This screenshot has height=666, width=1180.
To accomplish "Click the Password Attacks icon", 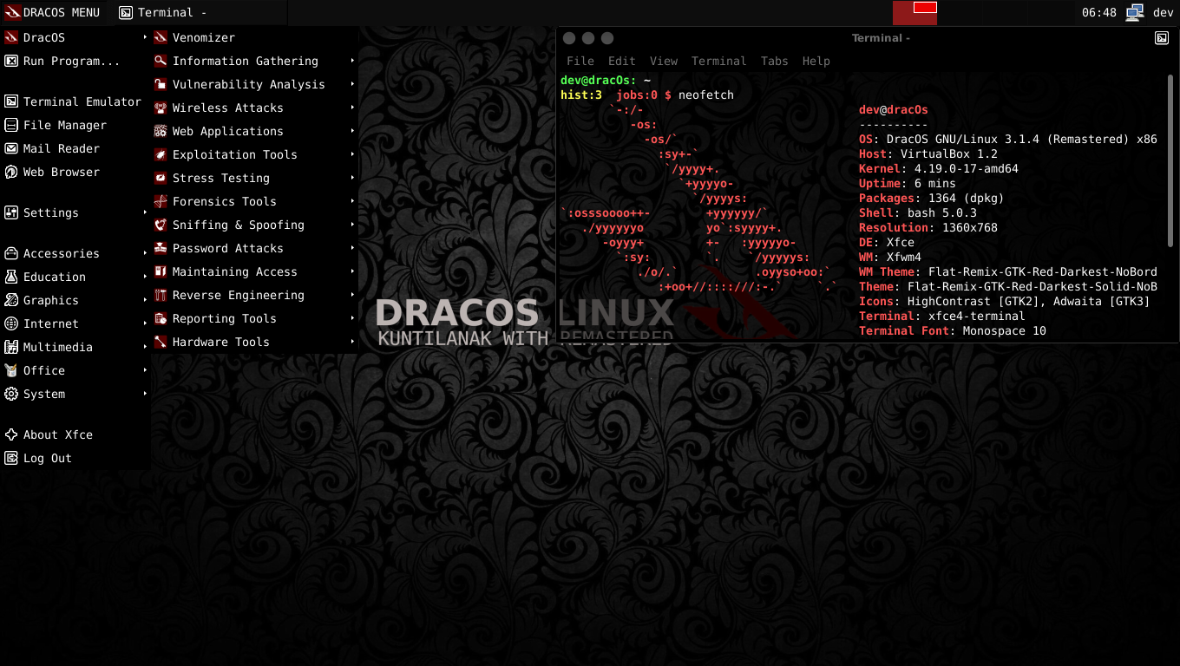I will pyautogui.click(x=161, y=248).
